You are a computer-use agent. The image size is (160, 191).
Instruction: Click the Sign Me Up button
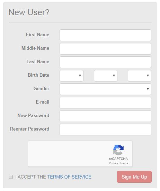coord(134,177)
